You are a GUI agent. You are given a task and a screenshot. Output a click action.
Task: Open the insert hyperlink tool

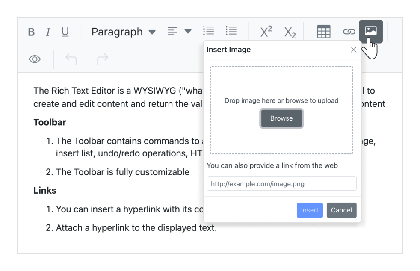click(349, 31)
